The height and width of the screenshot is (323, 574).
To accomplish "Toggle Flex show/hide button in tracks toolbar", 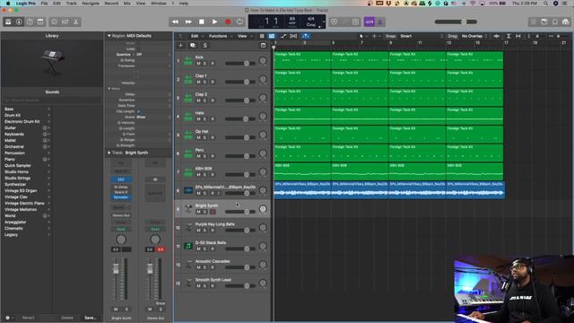I will click(293, 36).
